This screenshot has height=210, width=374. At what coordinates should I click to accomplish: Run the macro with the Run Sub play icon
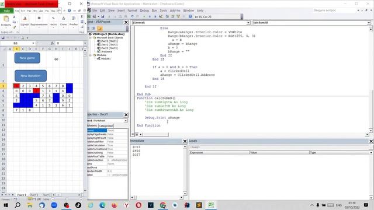click(x=144, y=16)
